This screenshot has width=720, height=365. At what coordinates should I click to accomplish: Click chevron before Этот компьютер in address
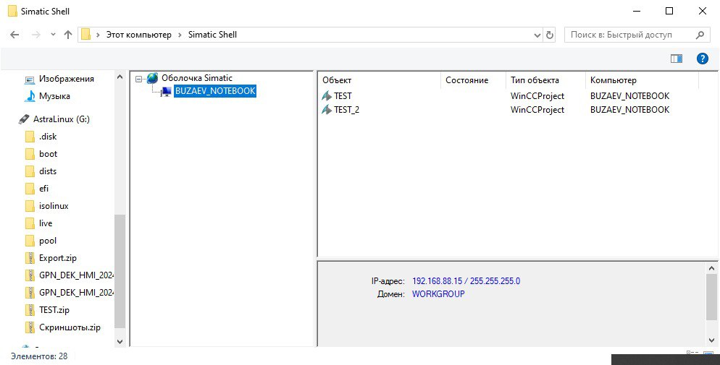pos(98,35)
